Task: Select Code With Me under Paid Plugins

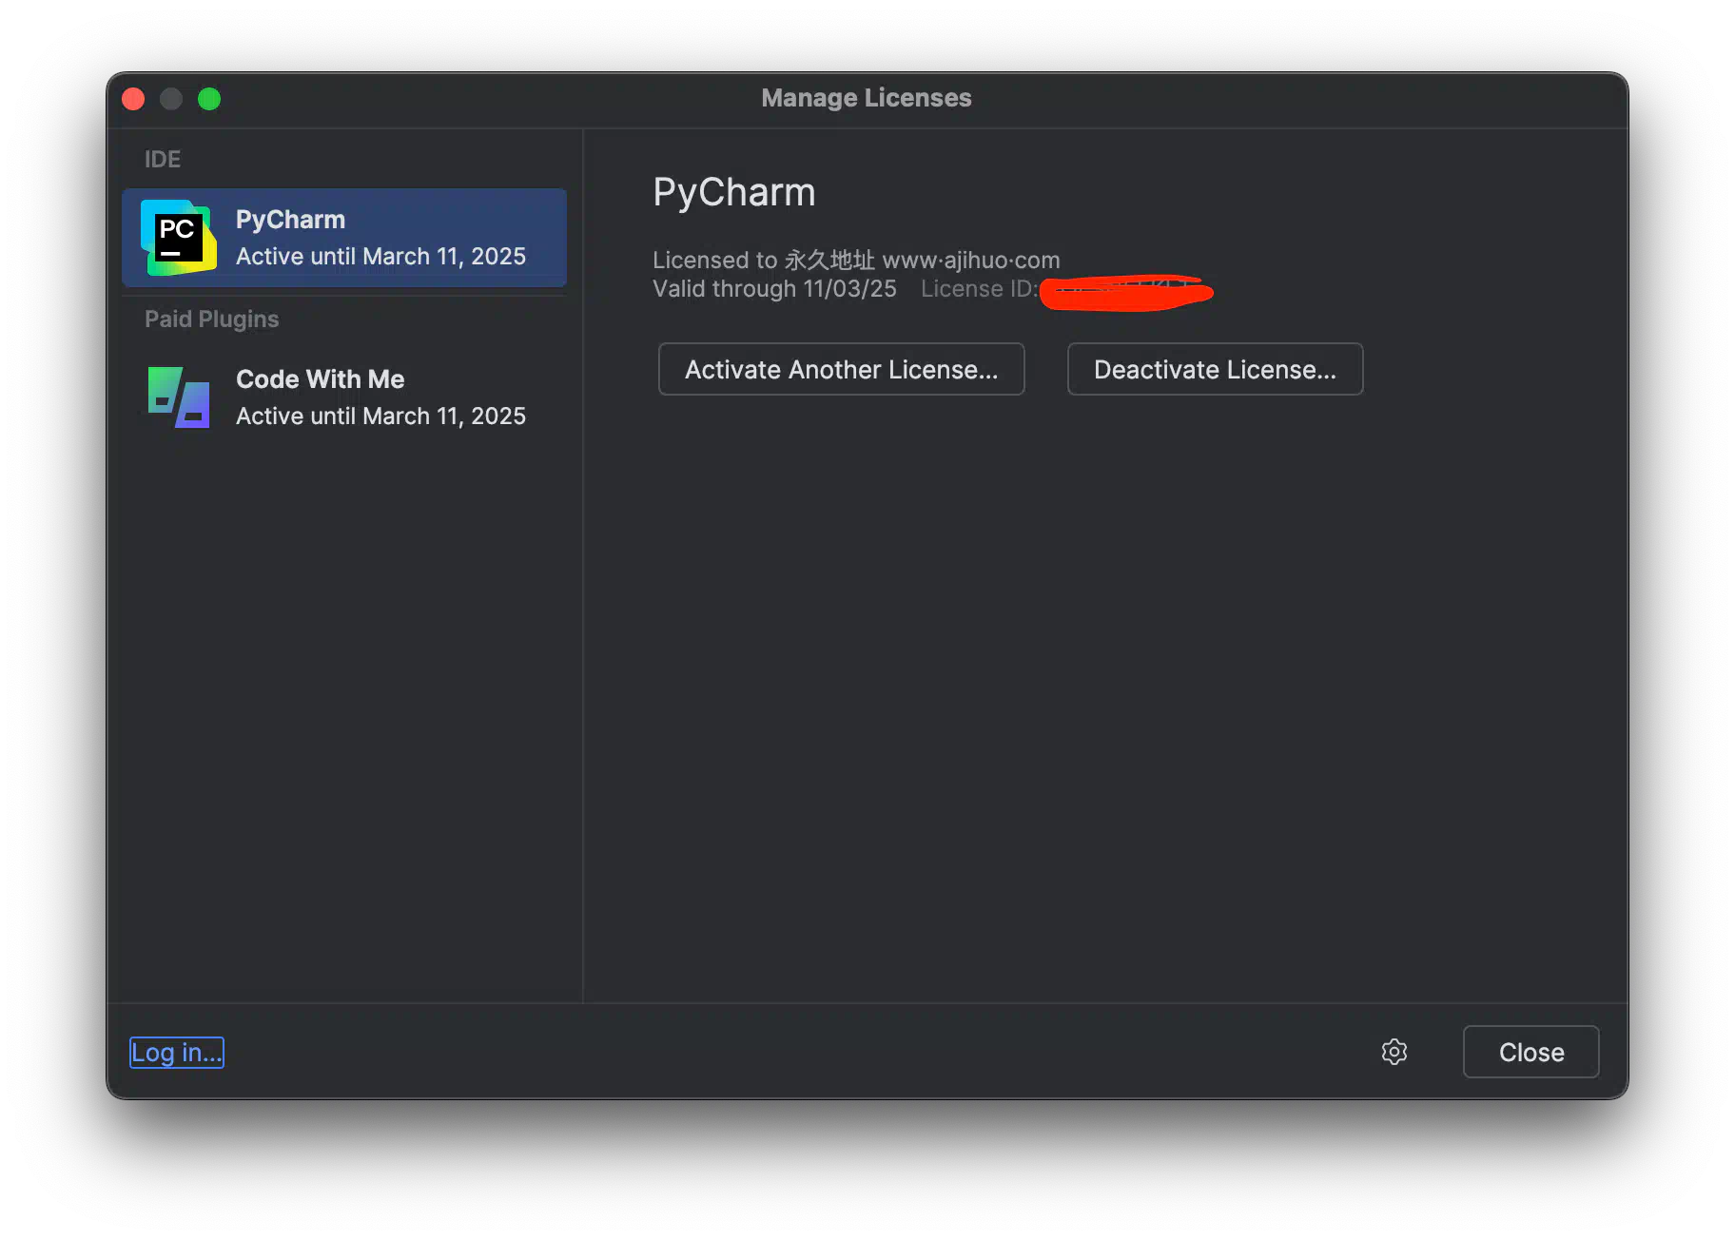Action: pos(344,397)
